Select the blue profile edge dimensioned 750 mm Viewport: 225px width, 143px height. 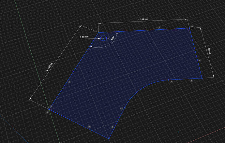(196, 53)
